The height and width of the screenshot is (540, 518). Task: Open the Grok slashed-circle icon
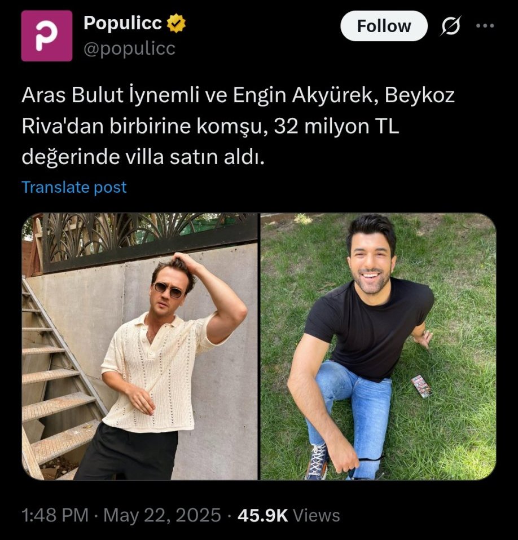(x=451, y=26)
